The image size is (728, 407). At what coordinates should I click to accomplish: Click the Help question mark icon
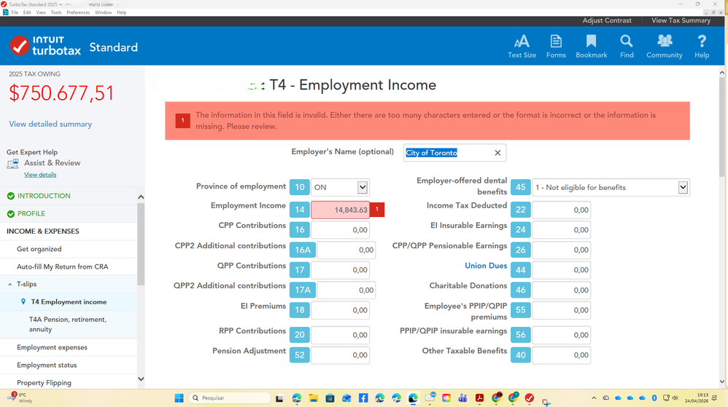(702, 46)
